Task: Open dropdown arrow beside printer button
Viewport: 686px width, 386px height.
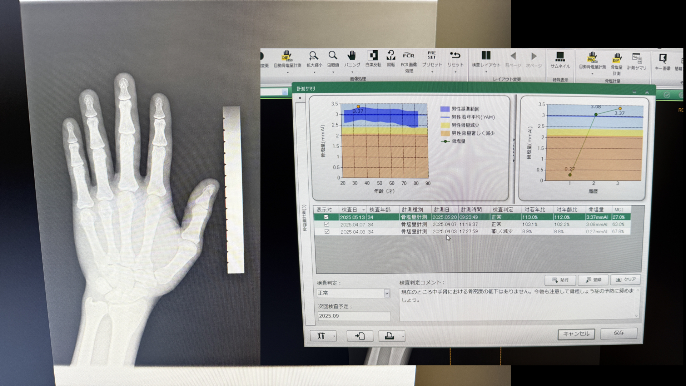Action: (403, 336)
